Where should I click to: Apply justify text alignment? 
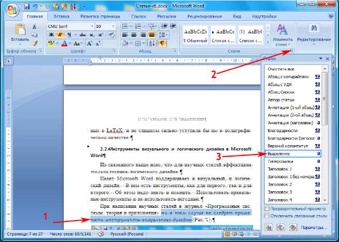[149, 35]
